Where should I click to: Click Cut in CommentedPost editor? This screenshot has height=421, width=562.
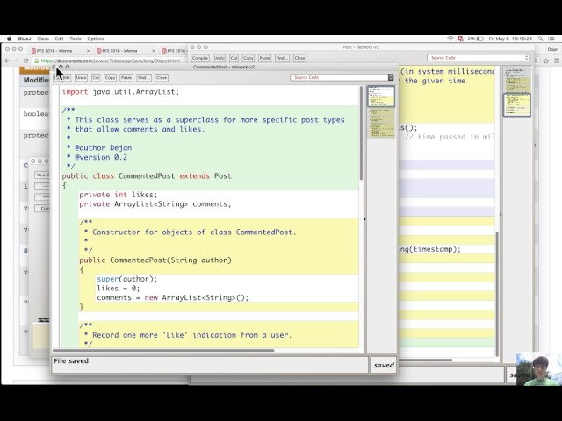[x=96, y=78]
